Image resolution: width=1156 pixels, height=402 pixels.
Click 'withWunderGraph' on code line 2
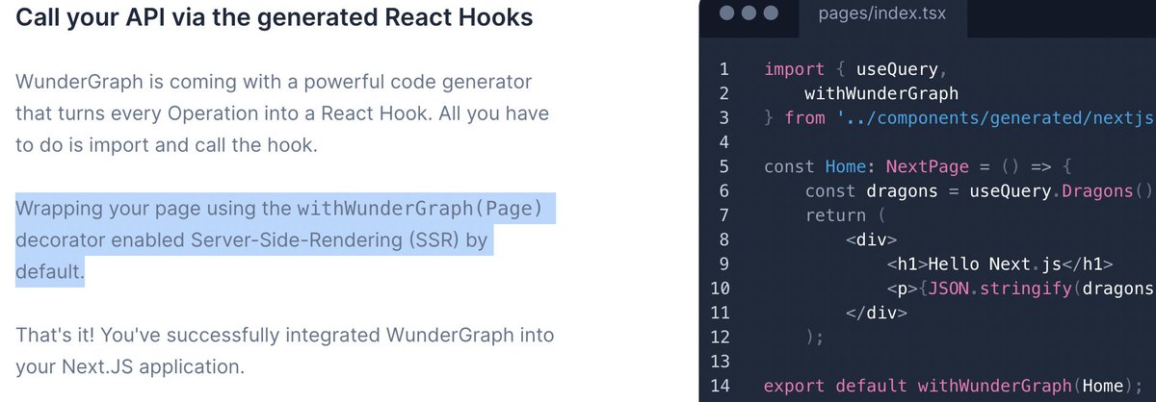pos(881,94)
